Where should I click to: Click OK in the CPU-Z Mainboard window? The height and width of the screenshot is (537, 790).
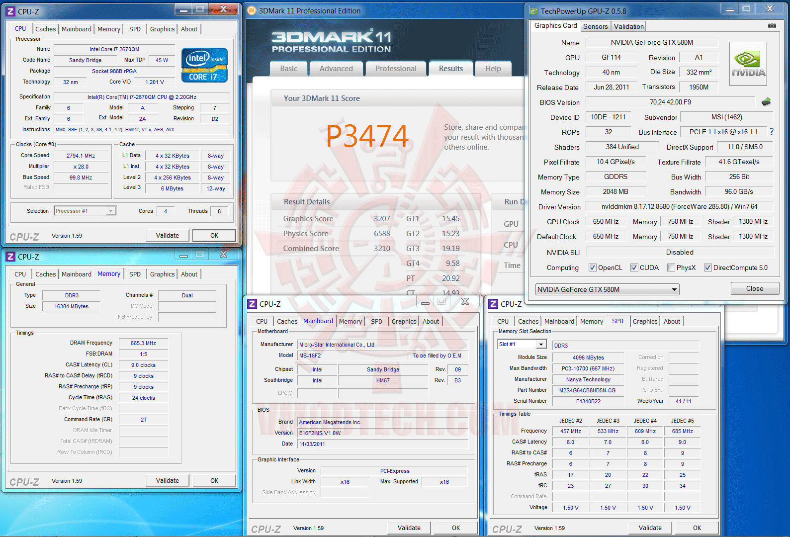[x=456, y=528]
